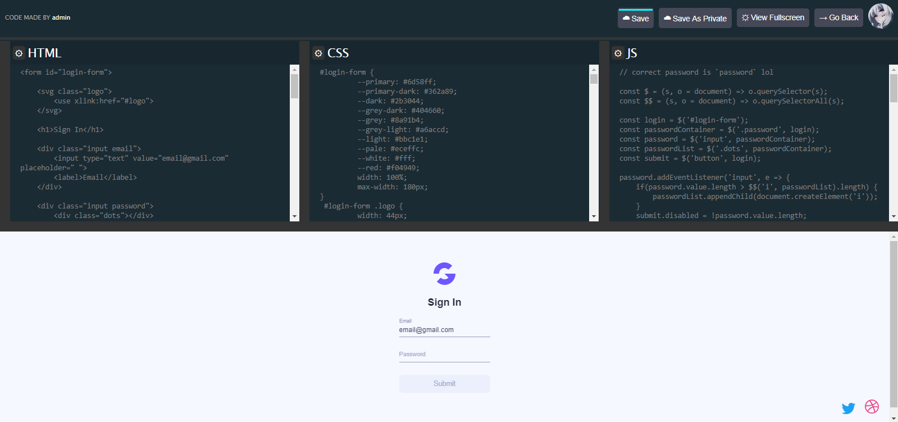Click the Dribbble icon
The width and height of the screenshot is (898, 422).
[872, 406]
